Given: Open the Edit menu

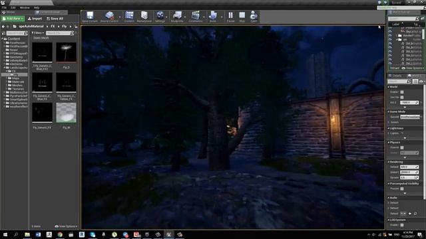Looking at the screenshot, I should pos(13,7).
